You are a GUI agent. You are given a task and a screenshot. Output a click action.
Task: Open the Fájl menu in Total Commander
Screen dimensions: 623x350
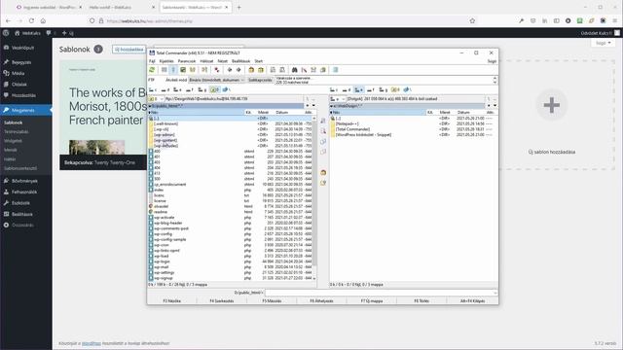pyautogui.click(x=152, y=61)
